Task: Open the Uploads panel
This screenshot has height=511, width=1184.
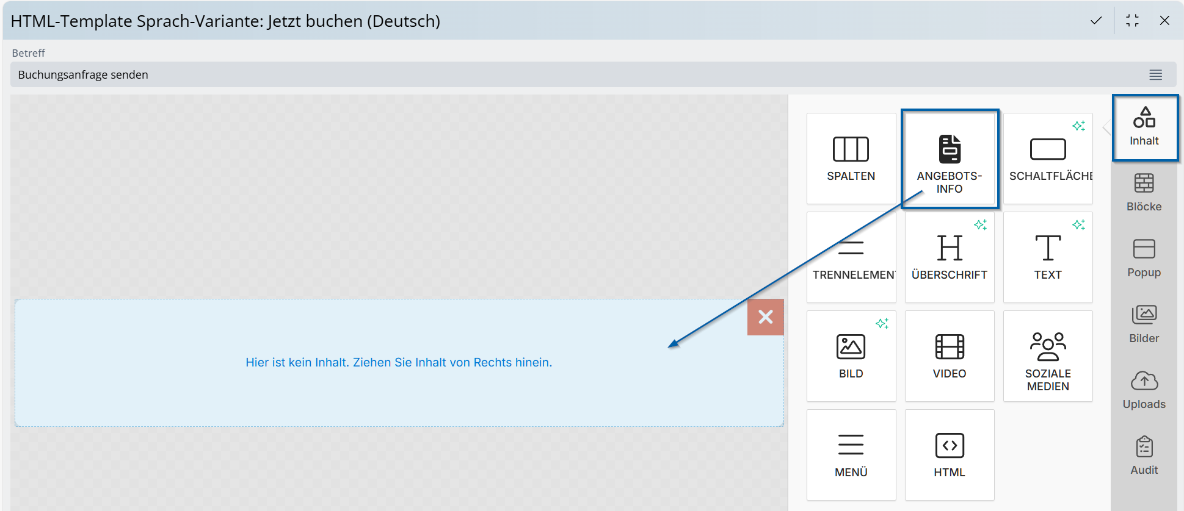Action: [1144, 390]
